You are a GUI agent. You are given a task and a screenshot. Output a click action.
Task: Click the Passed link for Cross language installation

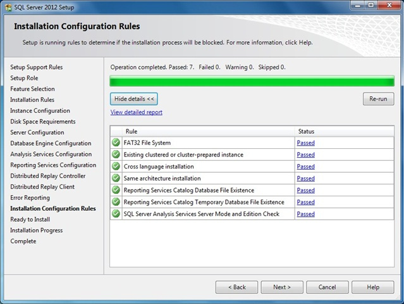[x=305, y=167]
